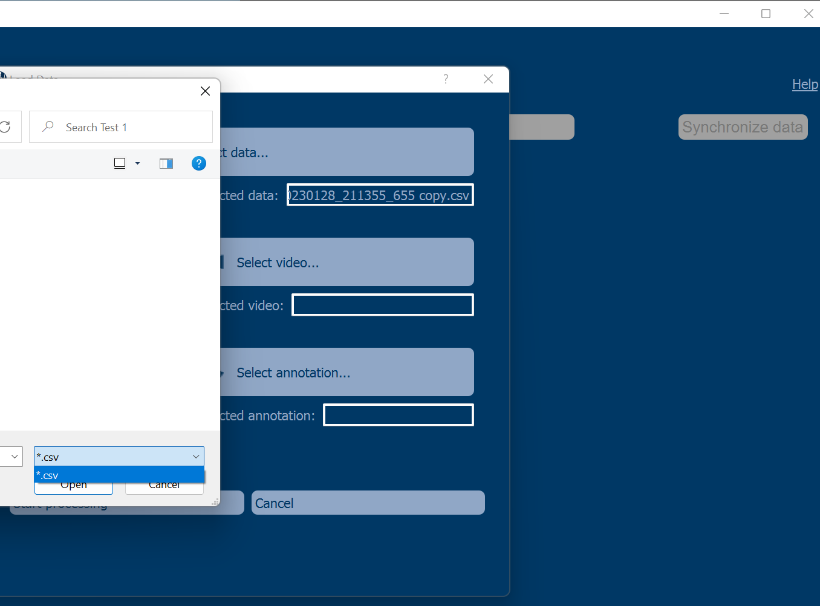Open help with the blue question mark icon
This screenshot has width=820, height=606.
pos(199,163)
